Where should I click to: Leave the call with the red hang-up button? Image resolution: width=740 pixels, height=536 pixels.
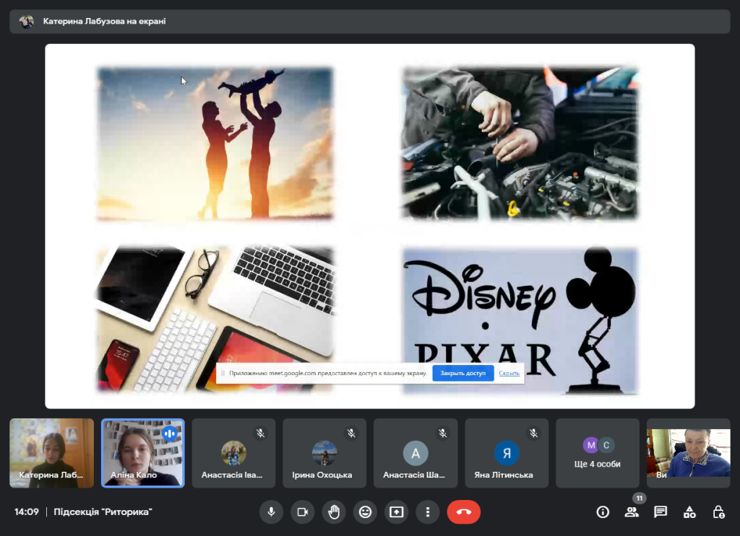463,512
